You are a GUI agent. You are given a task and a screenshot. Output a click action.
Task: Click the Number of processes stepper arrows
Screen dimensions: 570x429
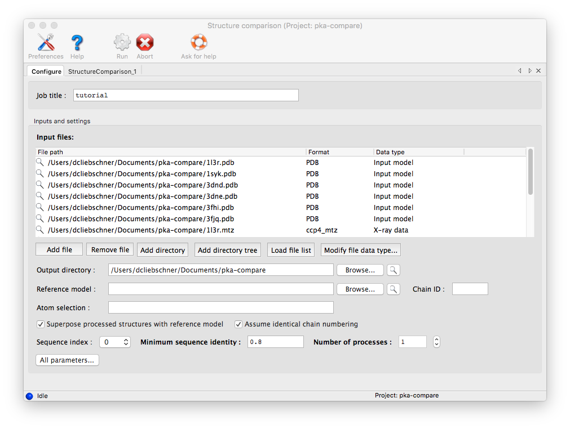coord(436,342)
